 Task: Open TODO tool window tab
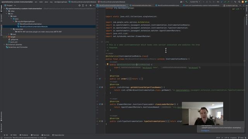(14, 135)
